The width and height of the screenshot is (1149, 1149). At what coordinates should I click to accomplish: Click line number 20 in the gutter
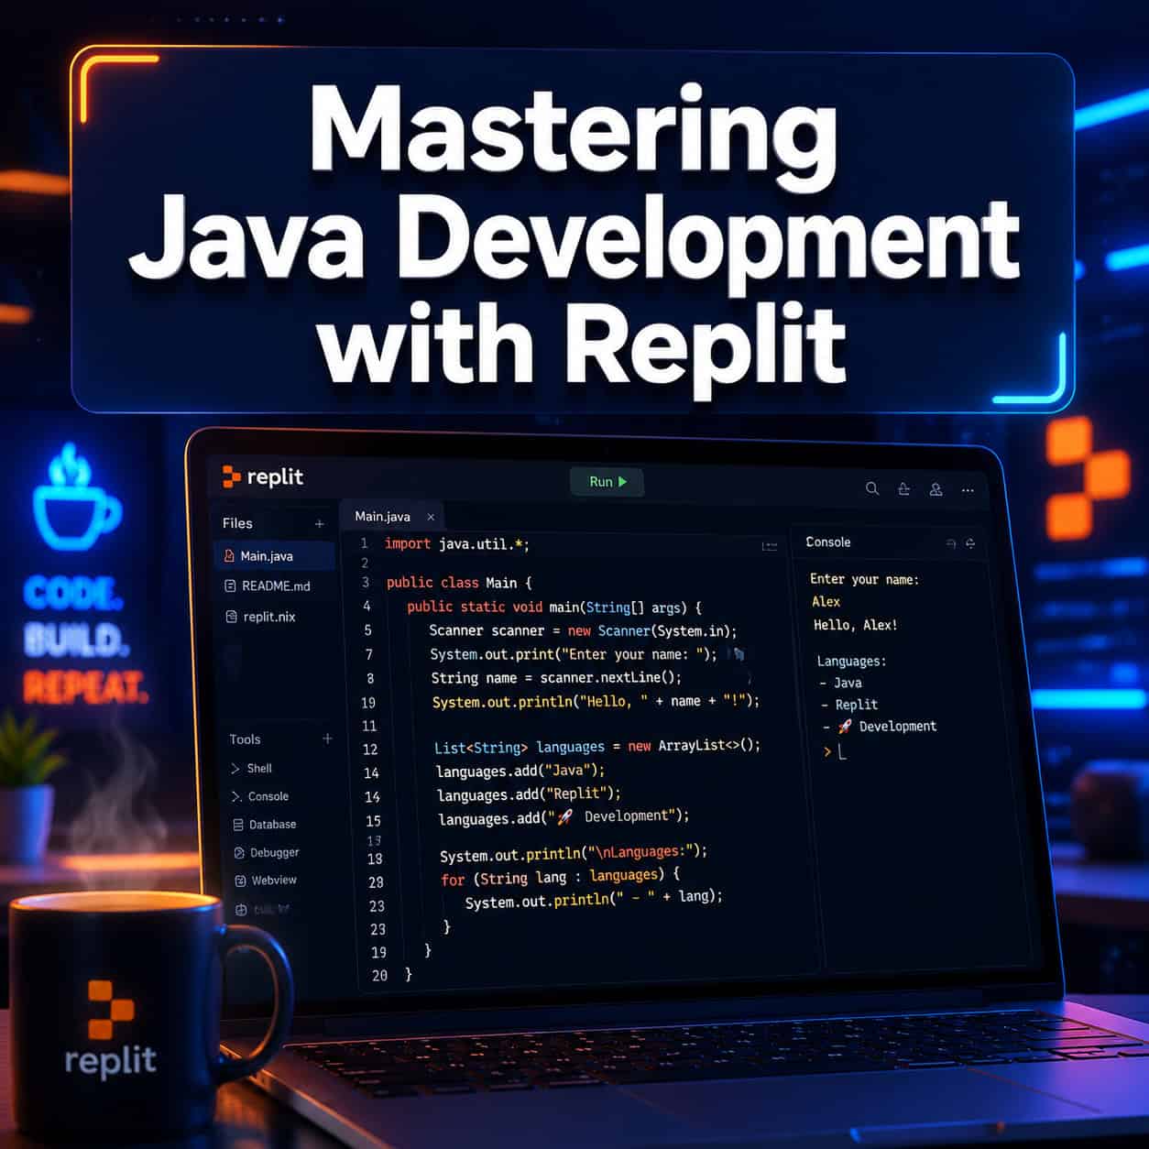[x=379, y=976]
